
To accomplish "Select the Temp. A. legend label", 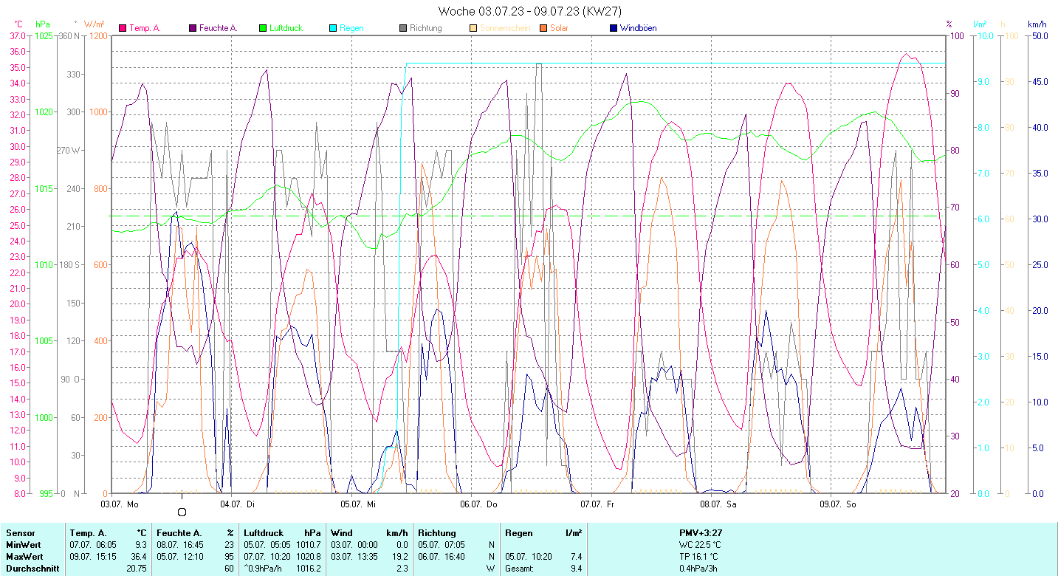I will (145, 28).
